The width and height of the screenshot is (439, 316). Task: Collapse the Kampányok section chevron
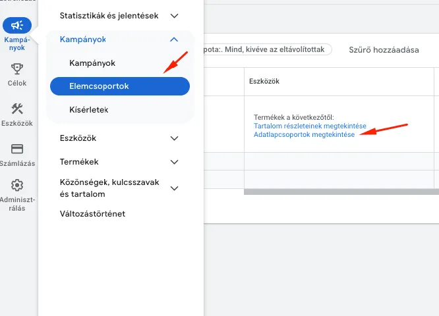pyautogui.click(x=174, y=39)
